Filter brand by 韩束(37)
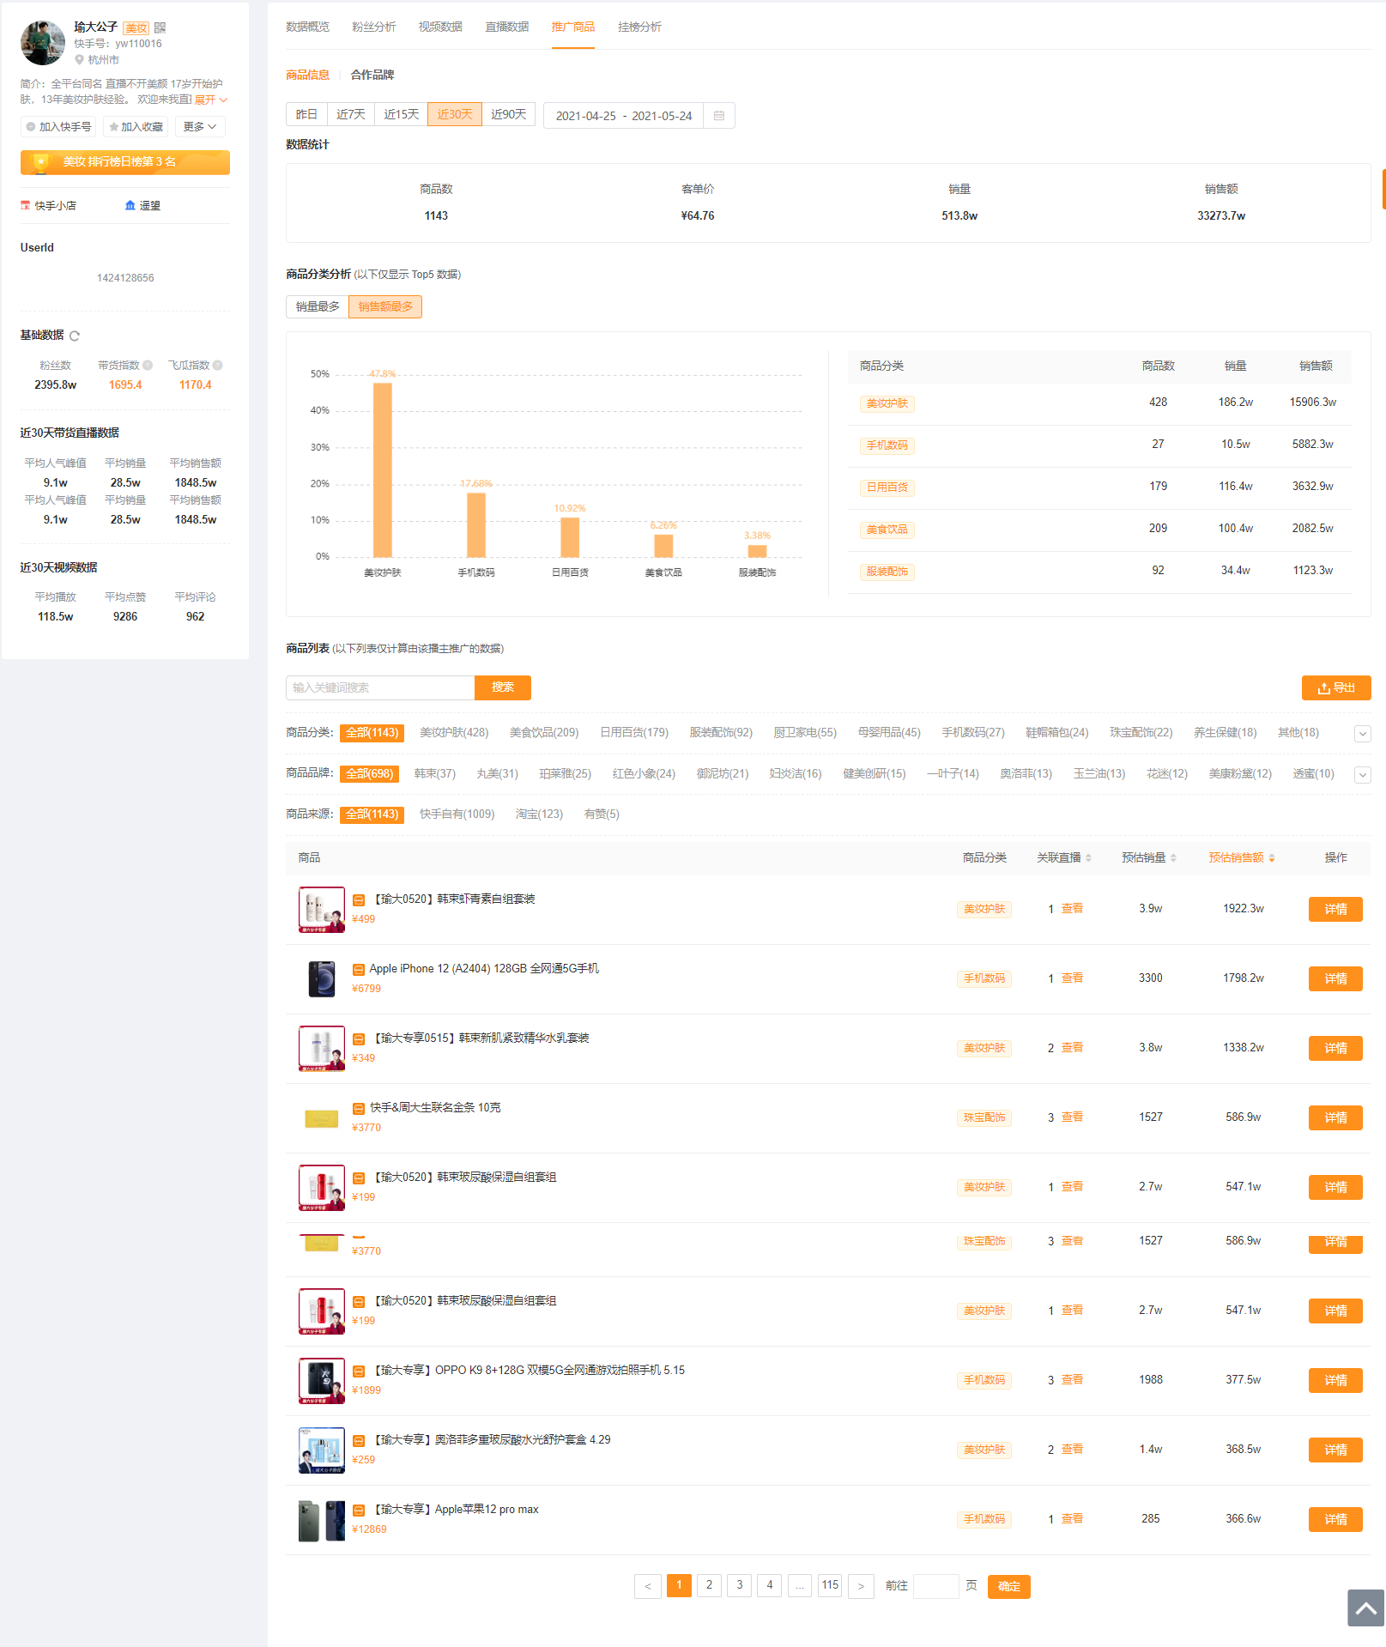Screen dimensions: 1386x1647 tap(435, 774)
